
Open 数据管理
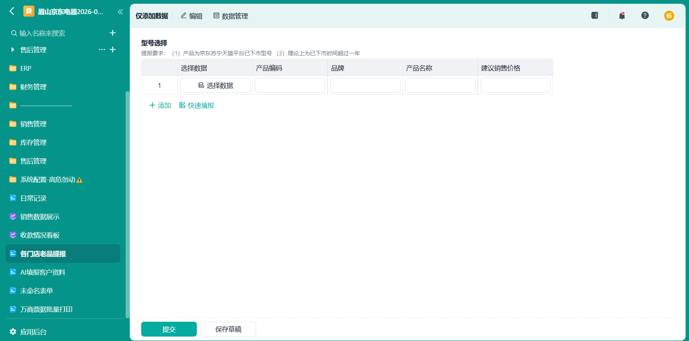click(231, 16)
